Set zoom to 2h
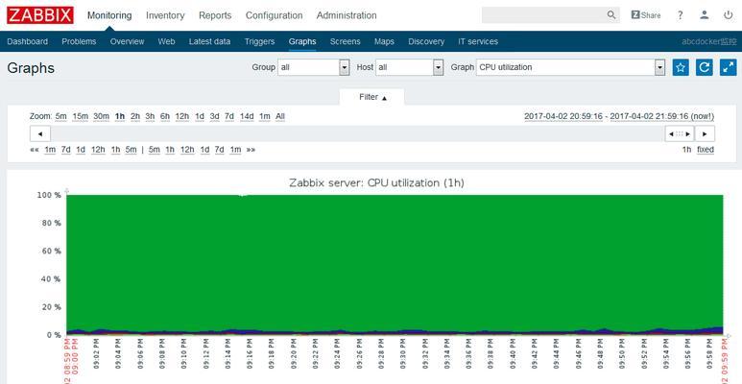Screen dimensions: 742x384 click(x=135, y=116)
